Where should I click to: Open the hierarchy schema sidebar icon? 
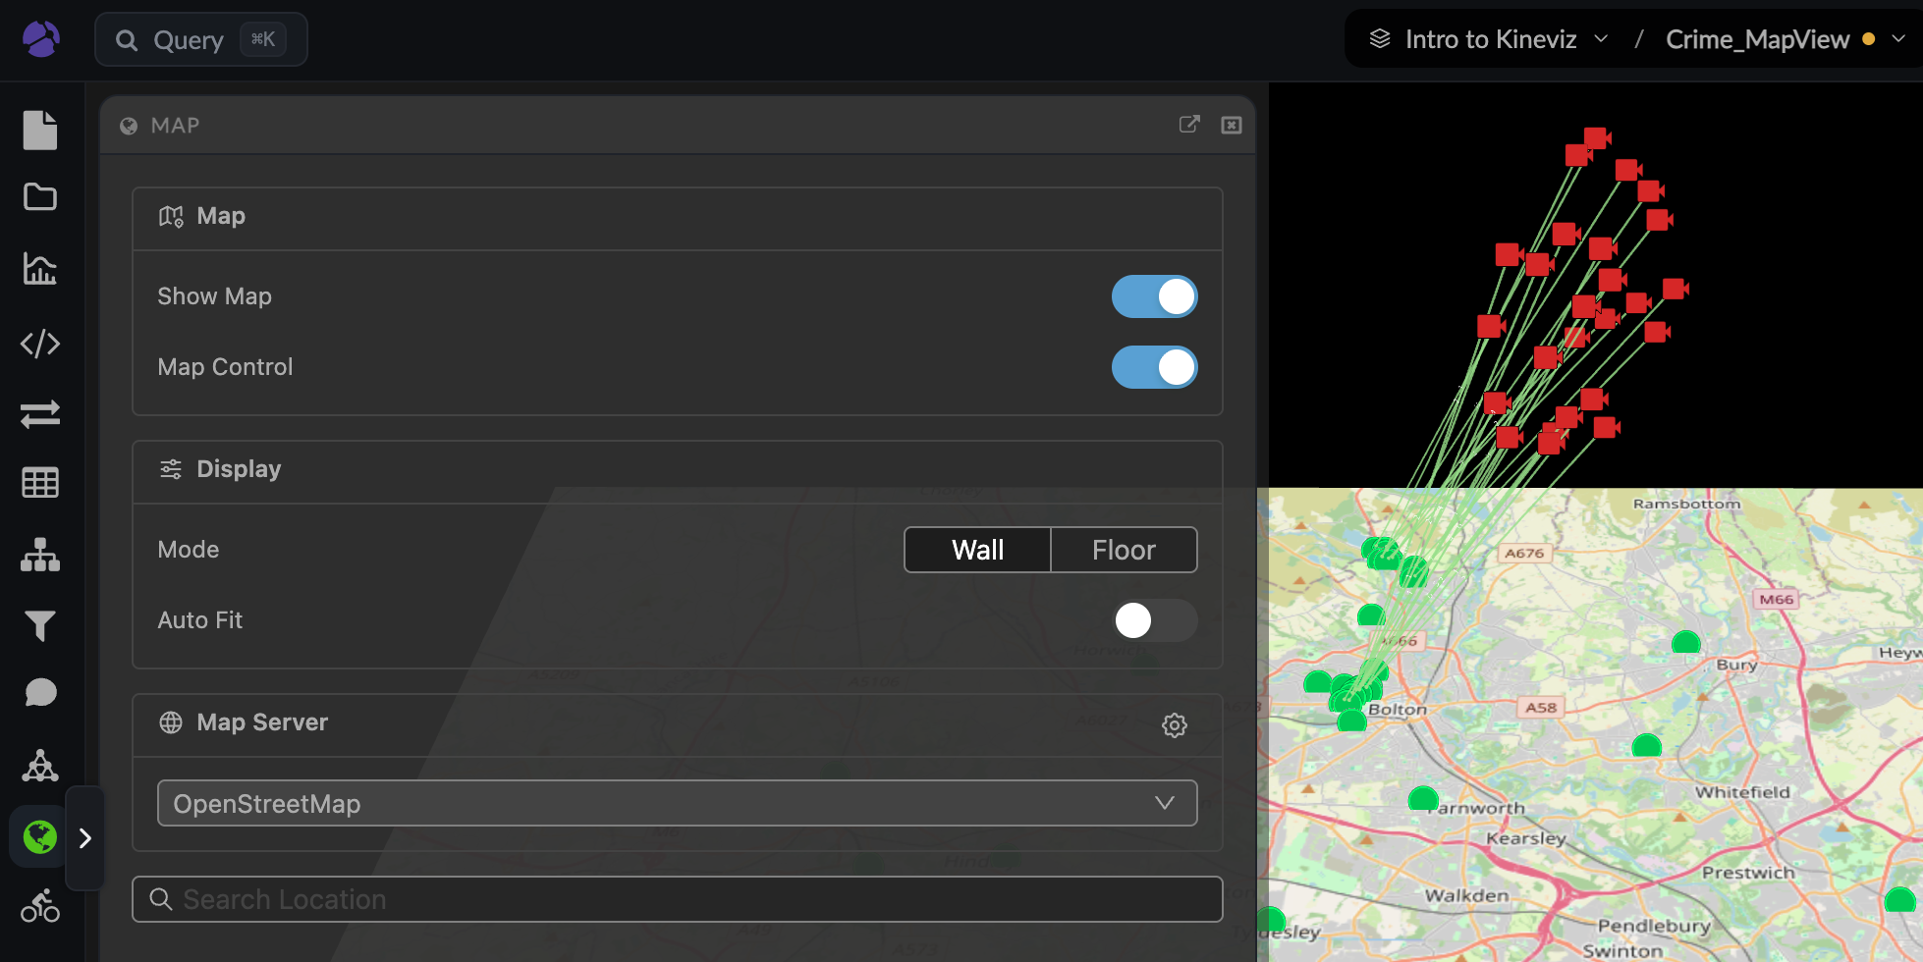coord(40,555)
